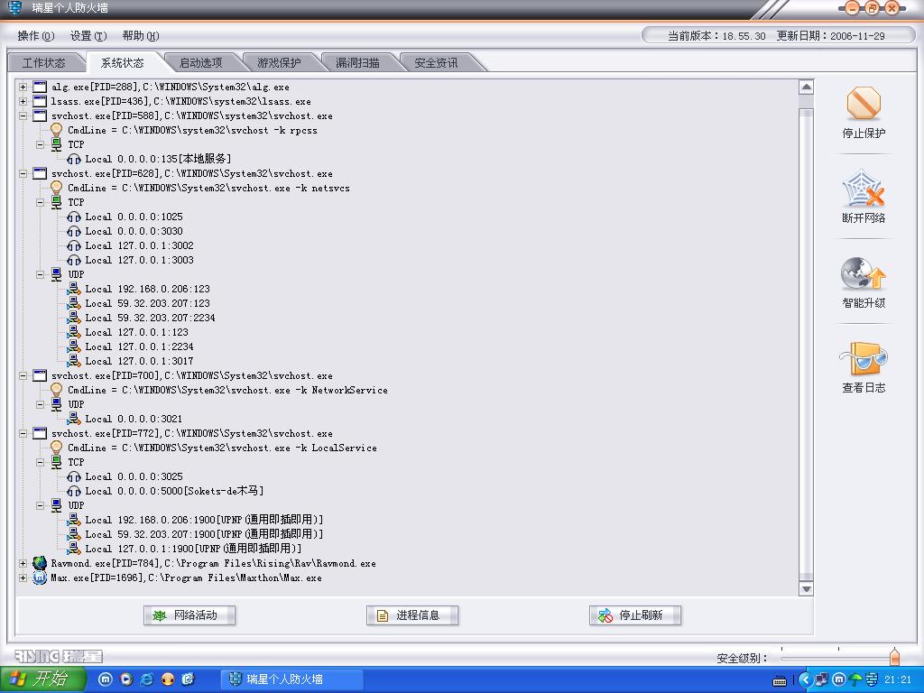Expand the Max.exe tree node
Viewport: 924px width, 693px height.
tap(23, 578)
